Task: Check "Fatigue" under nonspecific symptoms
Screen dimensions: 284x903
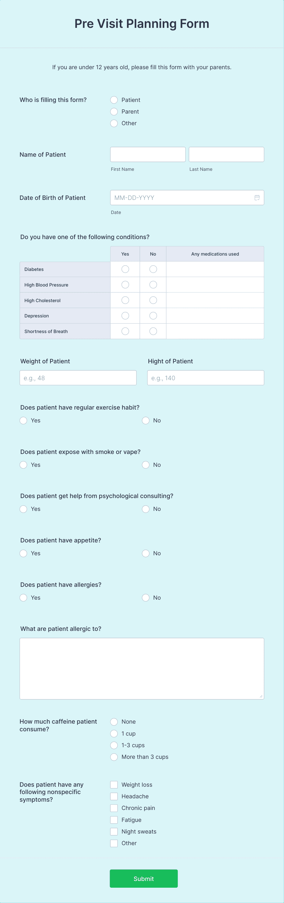Action: click(114, 819)
